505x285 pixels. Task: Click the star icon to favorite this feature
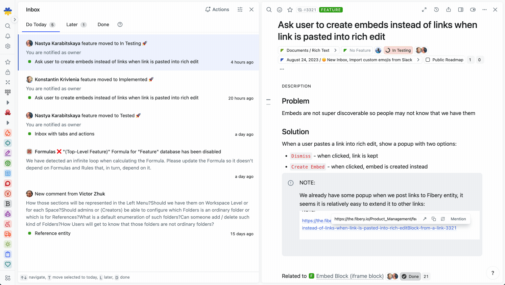pyautogui.click(x=290, y=10)
